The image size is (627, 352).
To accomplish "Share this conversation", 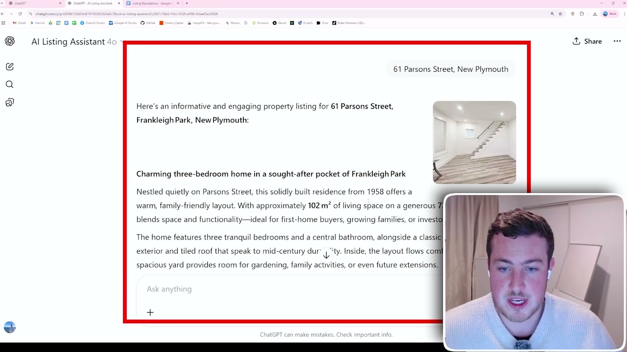I will [x=587, y=42].
